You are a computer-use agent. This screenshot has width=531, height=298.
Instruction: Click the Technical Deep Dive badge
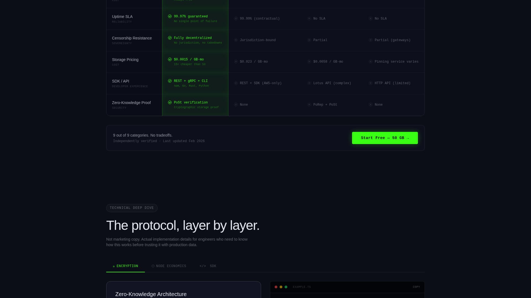point(132,208)
